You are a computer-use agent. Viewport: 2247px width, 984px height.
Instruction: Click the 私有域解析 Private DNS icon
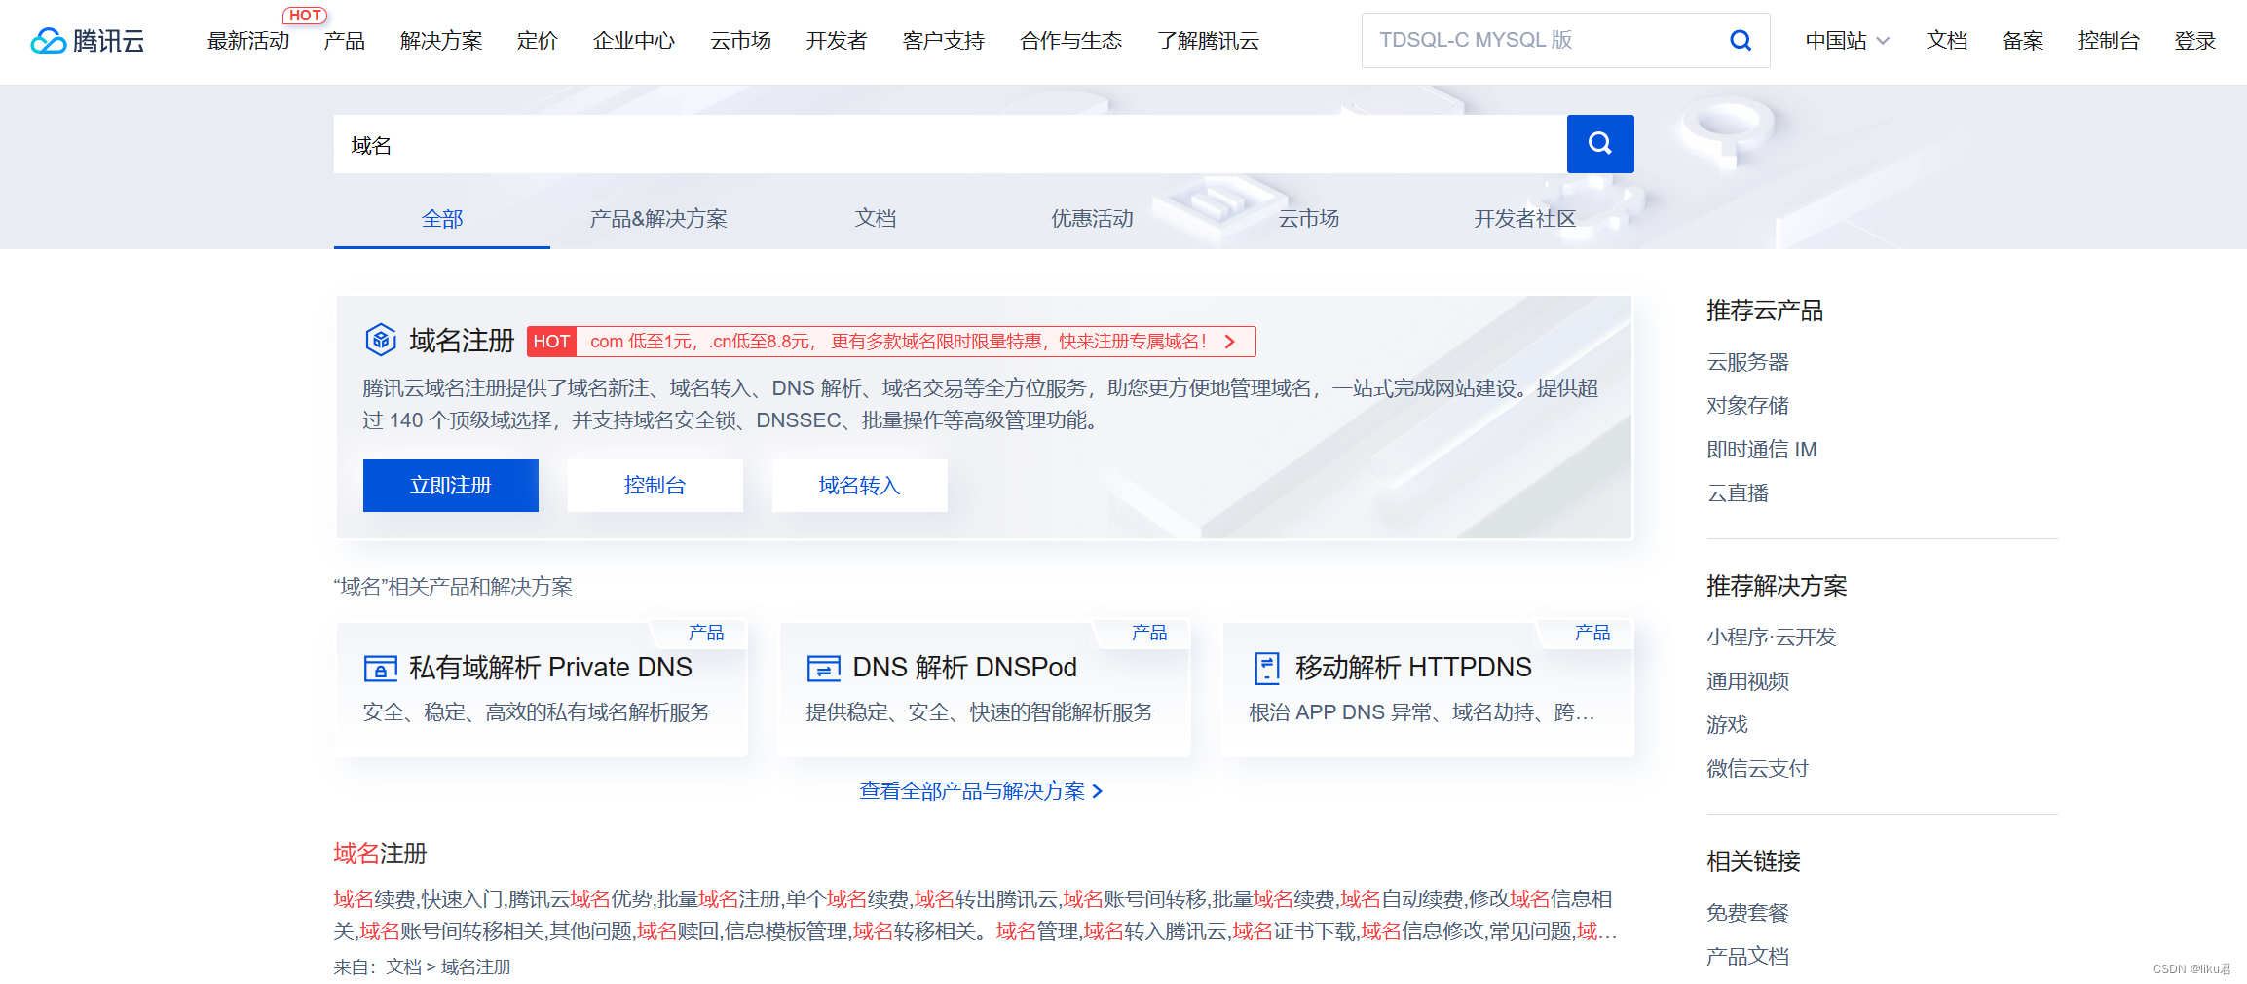[380, 668]
